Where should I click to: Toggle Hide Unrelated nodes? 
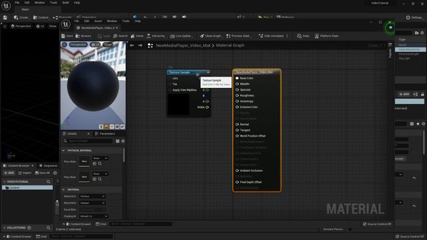272,36
